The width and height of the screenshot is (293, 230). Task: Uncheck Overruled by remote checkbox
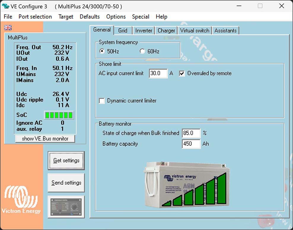(x=182, y=74)
